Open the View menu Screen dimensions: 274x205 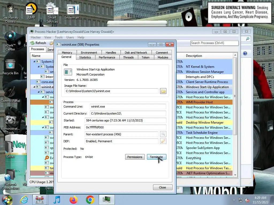coord(48,37)
